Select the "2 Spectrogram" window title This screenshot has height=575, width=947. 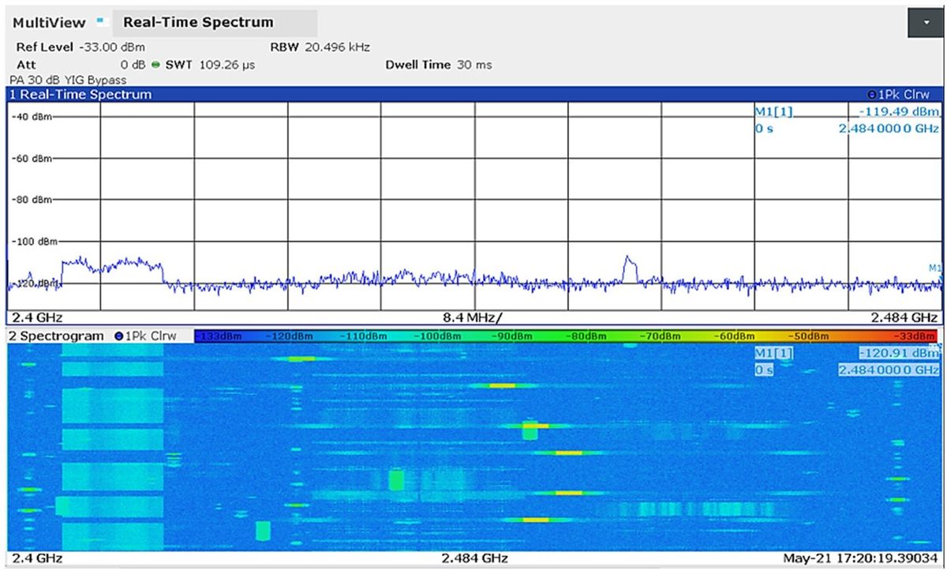point(56,336)
